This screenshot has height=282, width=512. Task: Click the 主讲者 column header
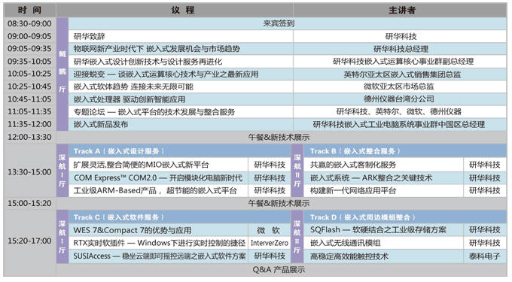(x=401, y=10)
